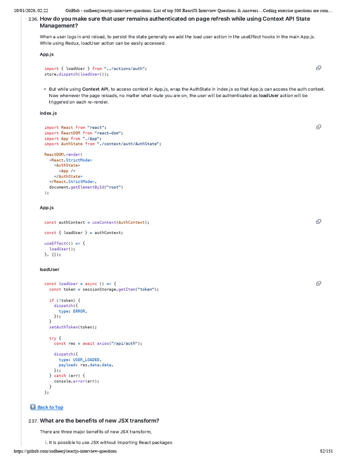Click the 'index.js' file label

pyautogui.click(x=48, y=113)
